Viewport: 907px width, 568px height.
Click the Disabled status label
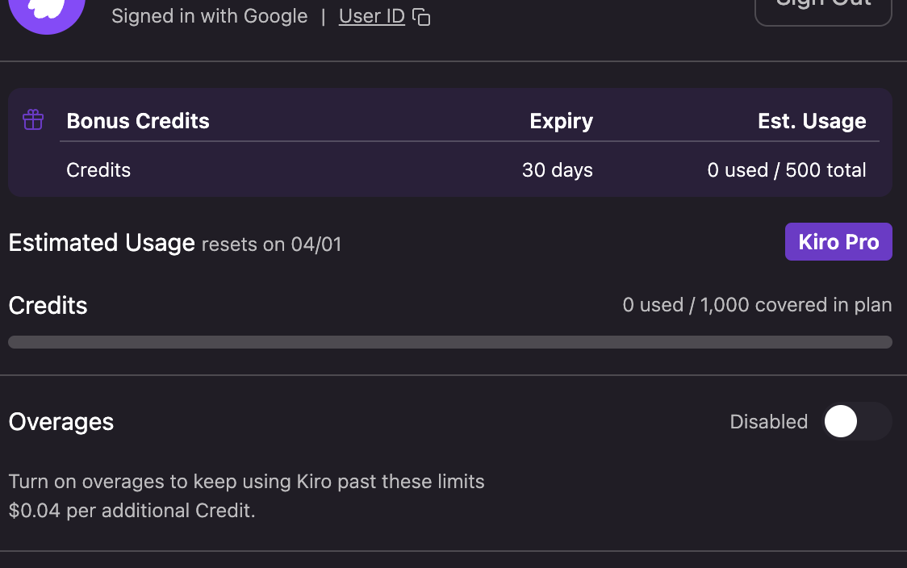[x=768, y=422]
